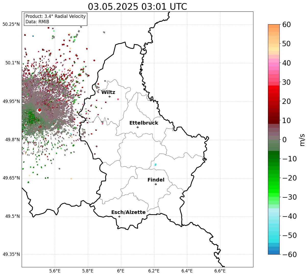The height and width of the screenshot is (276, 308).
Task: Click the 5.8°E longitude tick label
Action: point(88,271)
